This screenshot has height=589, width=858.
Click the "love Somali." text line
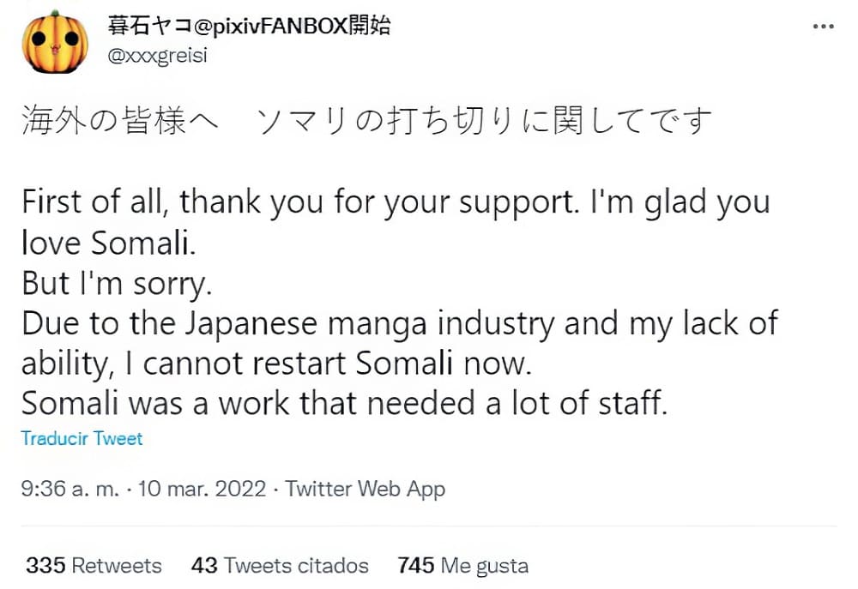coord(109,243)
